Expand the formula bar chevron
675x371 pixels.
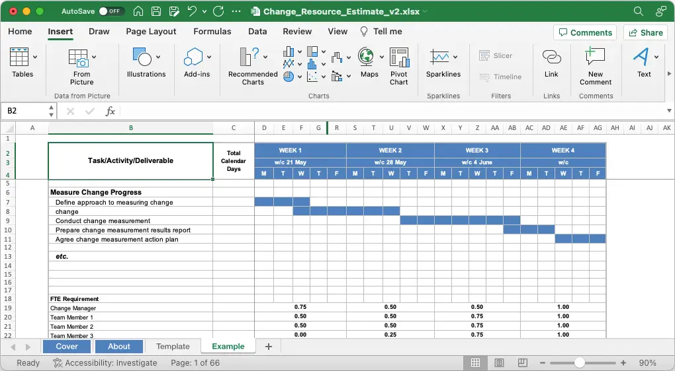669,111
